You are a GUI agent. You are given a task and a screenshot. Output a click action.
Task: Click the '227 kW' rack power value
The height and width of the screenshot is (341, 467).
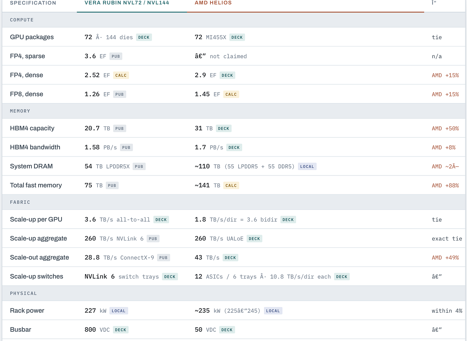tap(96, 311)
